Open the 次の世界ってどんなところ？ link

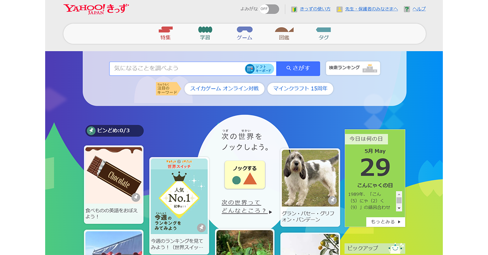pyautogui.click(x=244, y=206)
